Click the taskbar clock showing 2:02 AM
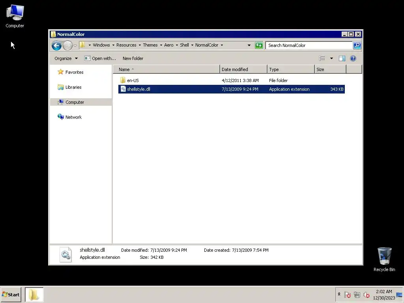 point(384,294)
